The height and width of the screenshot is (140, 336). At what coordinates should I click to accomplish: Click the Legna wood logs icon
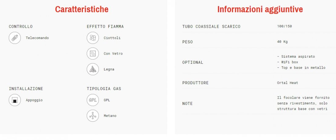(93, 69)
